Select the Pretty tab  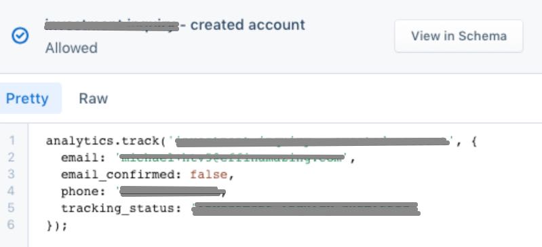tap(27, 98)
